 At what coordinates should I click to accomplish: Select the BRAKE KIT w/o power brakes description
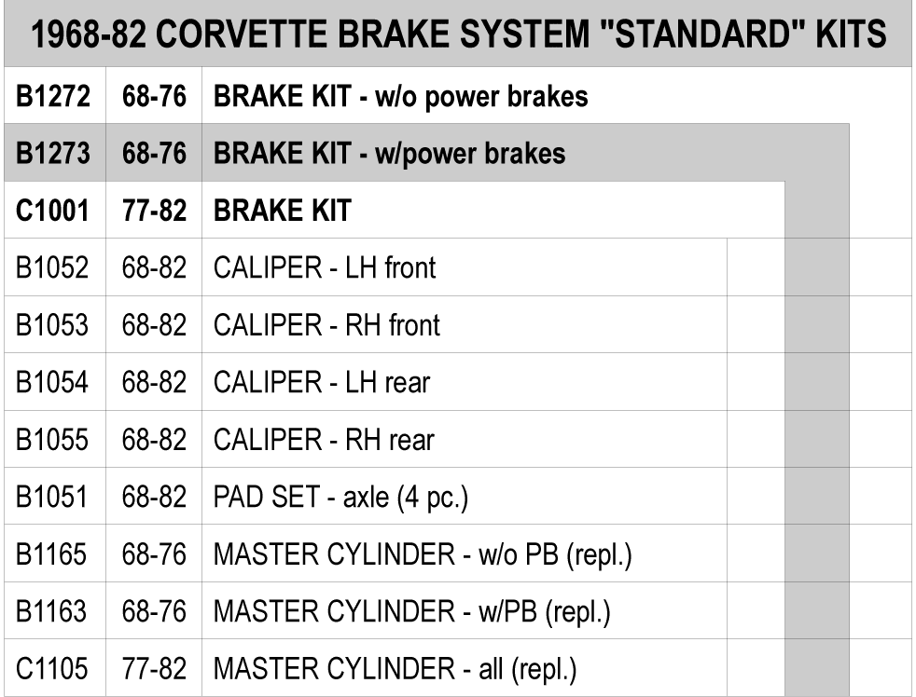pyautogui.click(x=401, y=97)
